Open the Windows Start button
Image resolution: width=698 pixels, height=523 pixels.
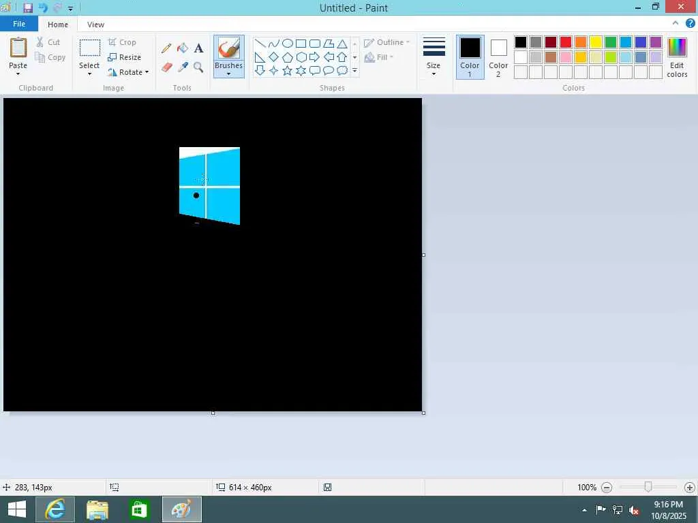click(17, 509)
